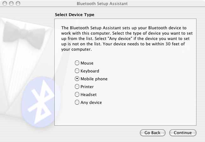205x142 pixels.
Task: Click the Continue button
Action: (x=183, y=133)
